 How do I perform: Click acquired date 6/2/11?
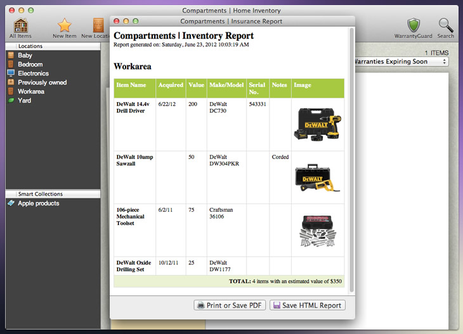coord(166,210)
